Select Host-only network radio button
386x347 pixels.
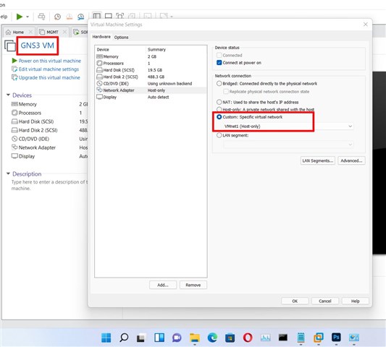click(x=219, y=109)
